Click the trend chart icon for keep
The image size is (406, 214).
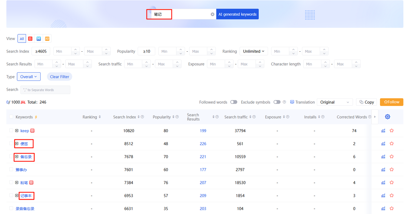pos(383,131)
